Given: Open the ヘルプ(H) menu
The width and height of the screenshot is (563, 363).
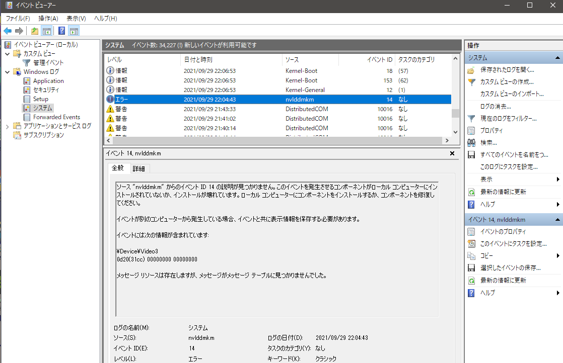Looking at the screenshot, I should (x=106, y=19).
